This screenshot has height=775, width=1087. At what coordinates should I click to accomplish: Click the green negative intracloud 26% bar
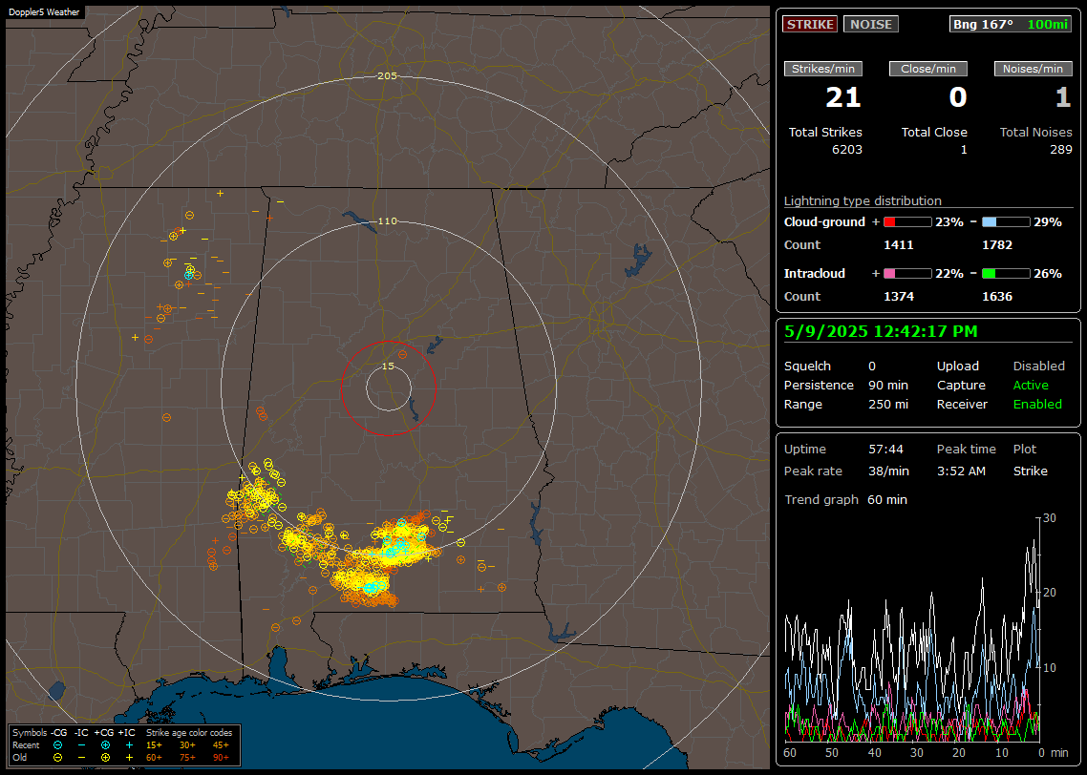[x=1006, y=274]
